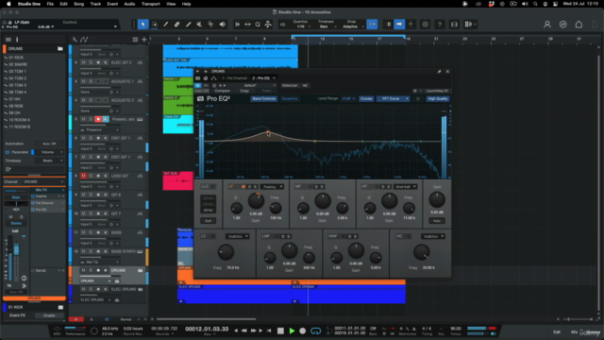This screenshot has width=604, height=340.
Task: Select the Mute tool
Action: (199, 25)
